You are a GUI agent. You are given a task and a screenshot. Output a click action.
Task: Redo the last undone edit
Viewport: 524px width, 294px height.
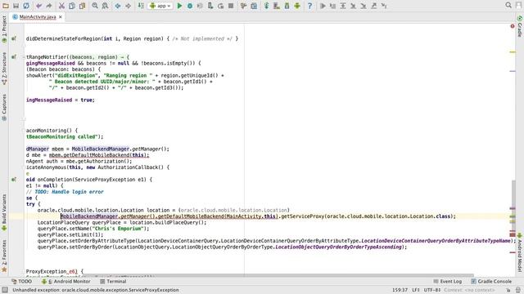click(x=49, y=6)
